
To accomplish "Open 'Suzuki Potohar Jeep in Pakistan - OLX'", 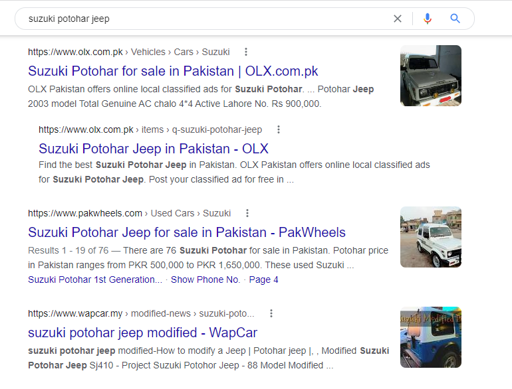I will [154, 149].
